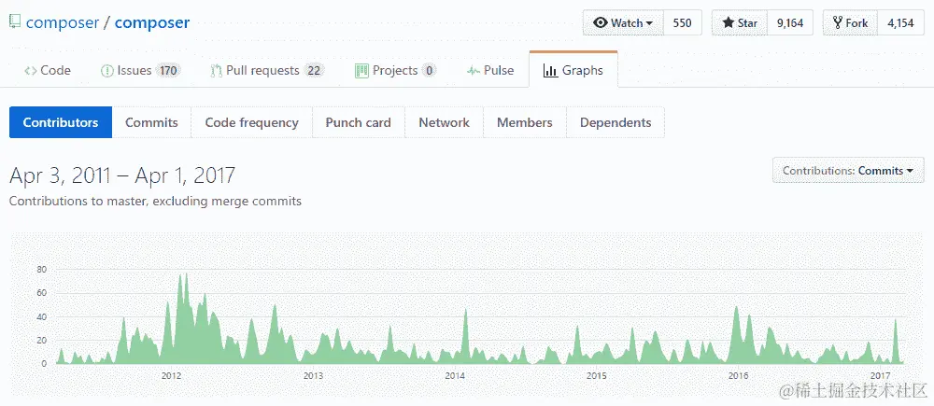934x406 pixels.
Task: Click the 20 value on the y-axis
Action: coord(42,340)
